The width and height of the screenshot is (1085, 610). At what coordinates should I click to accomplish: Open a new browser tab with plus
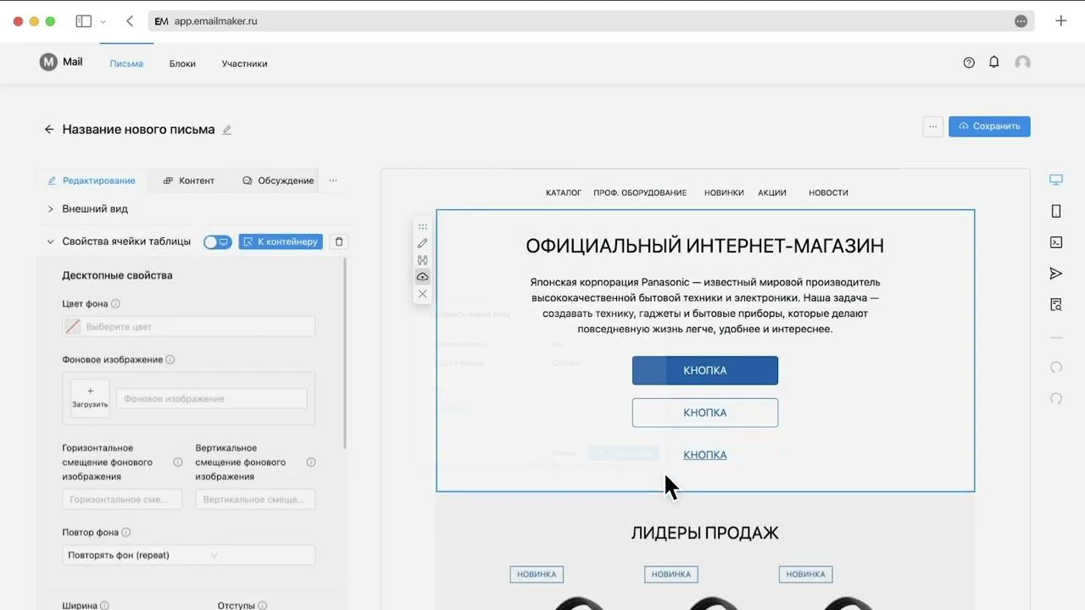pyautogui.click(x=1060, y=21)
